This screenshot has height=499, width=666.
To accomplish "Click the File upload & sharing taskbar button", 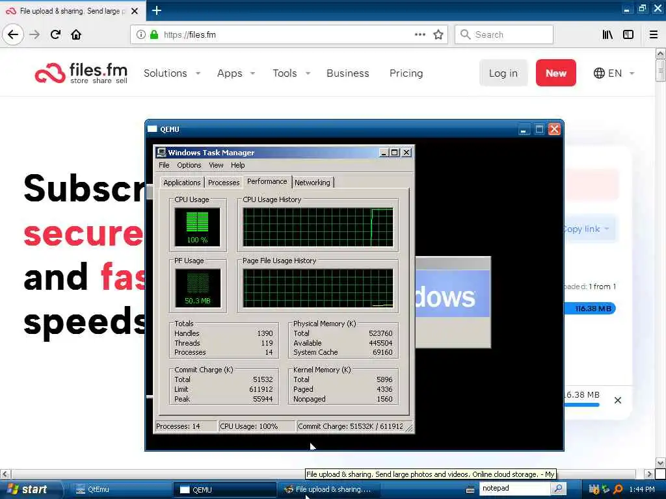I will (328, 489).
